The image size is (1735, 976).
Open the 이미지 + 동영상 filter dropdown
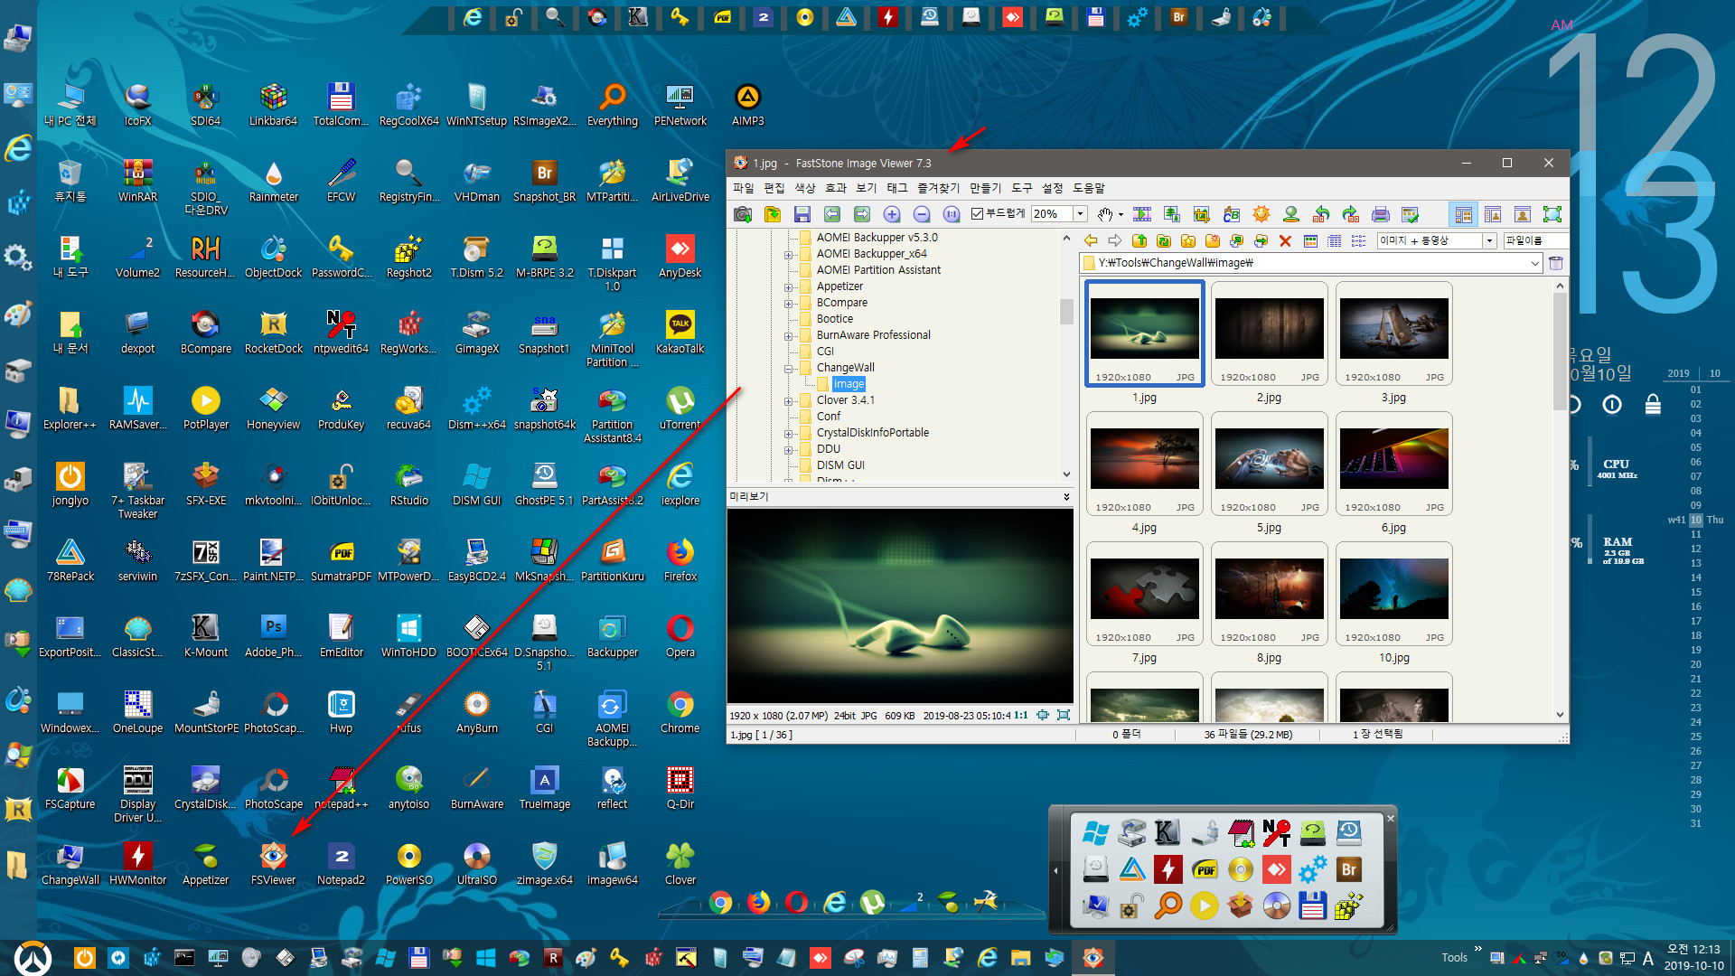coord(1489,240)
